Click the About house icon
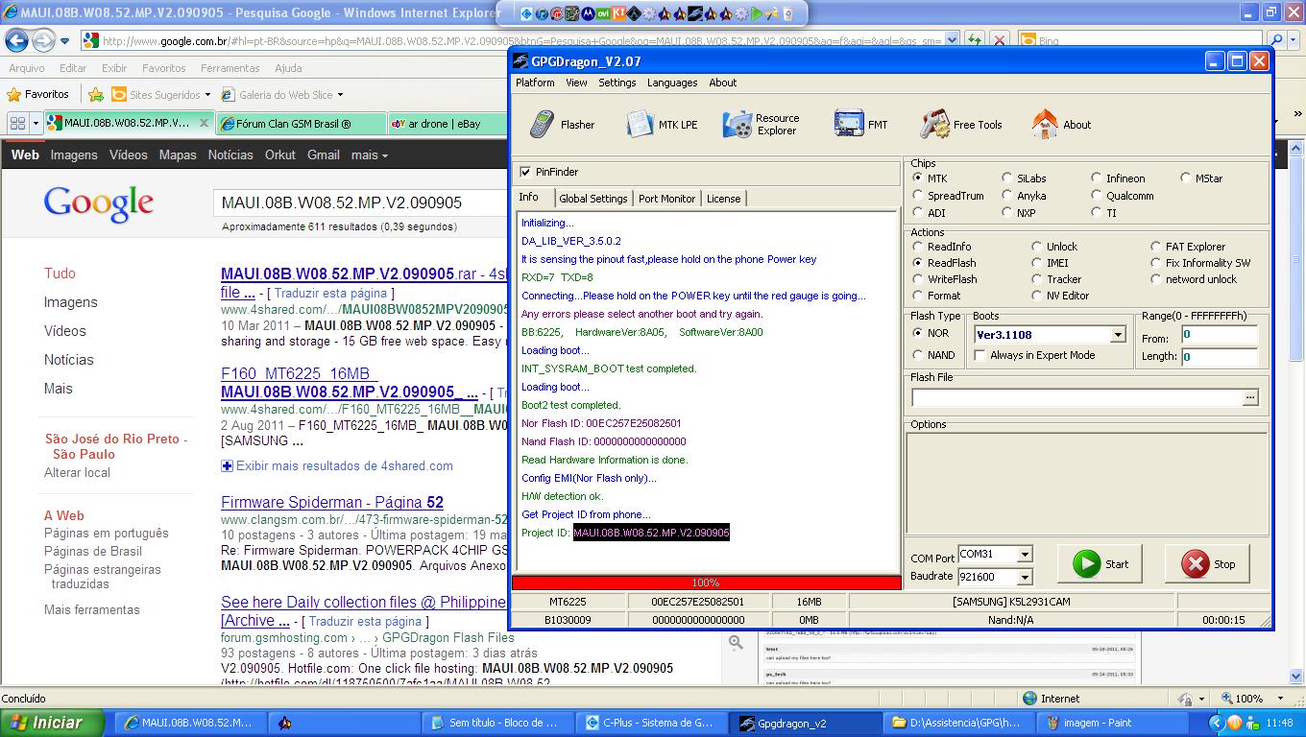This screenshot has width=1306, height=737. click(1045, 125)
